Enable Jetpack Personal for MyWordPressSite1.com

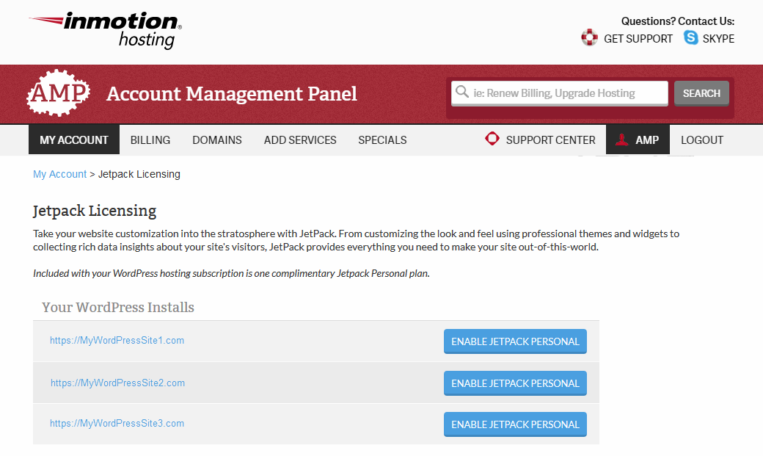(515, 341)
